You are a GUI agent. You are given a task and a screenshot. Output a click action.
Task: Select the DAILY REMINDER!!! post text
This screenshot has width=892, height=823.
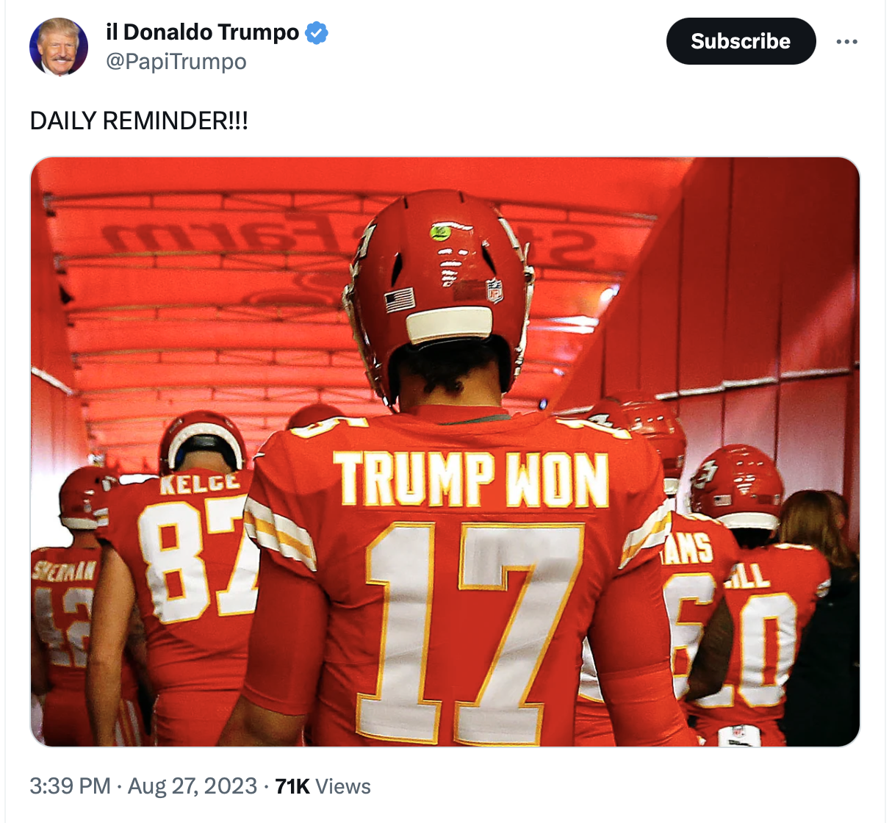click(139, 121)
